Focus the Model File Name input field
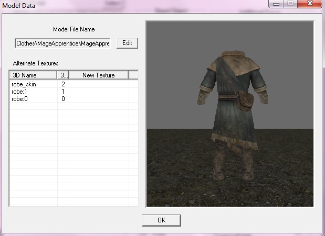The width and height of the screenshot is (325, 236). 62,43
